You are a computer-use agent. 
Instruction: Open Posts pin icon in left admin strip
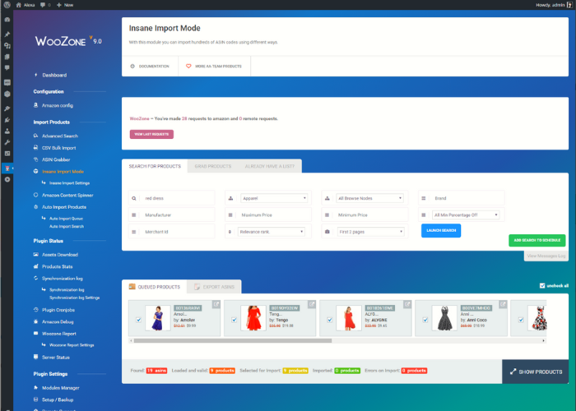click(7, 35)
